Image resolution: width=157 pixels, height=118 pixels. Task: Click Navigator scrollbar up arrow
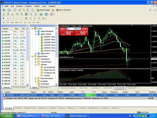[56, 29]
